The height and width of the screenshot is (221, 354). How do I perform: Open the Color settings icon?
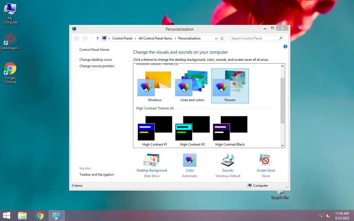tap(190, 160)
